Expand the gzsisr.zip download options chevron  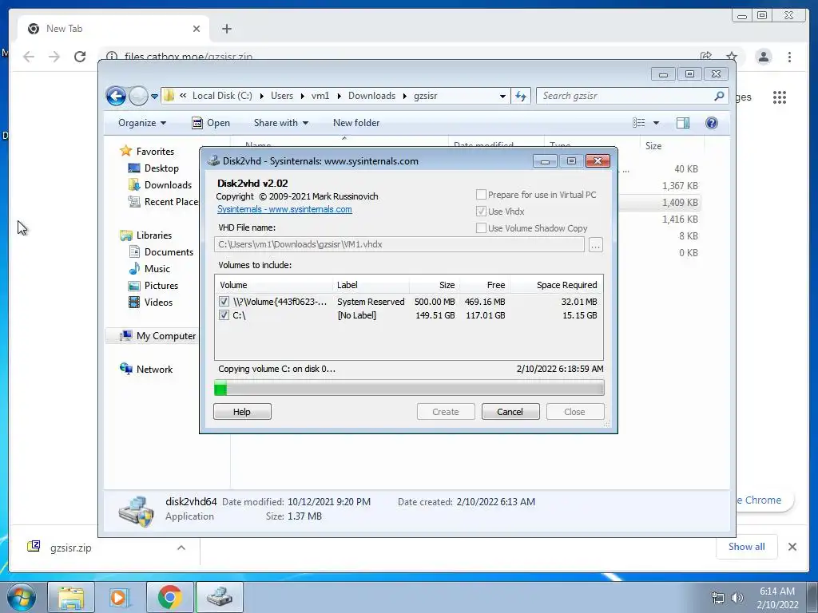pos(181,548)
